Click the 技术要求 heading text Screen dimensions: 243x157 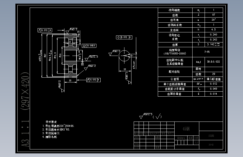51,122
